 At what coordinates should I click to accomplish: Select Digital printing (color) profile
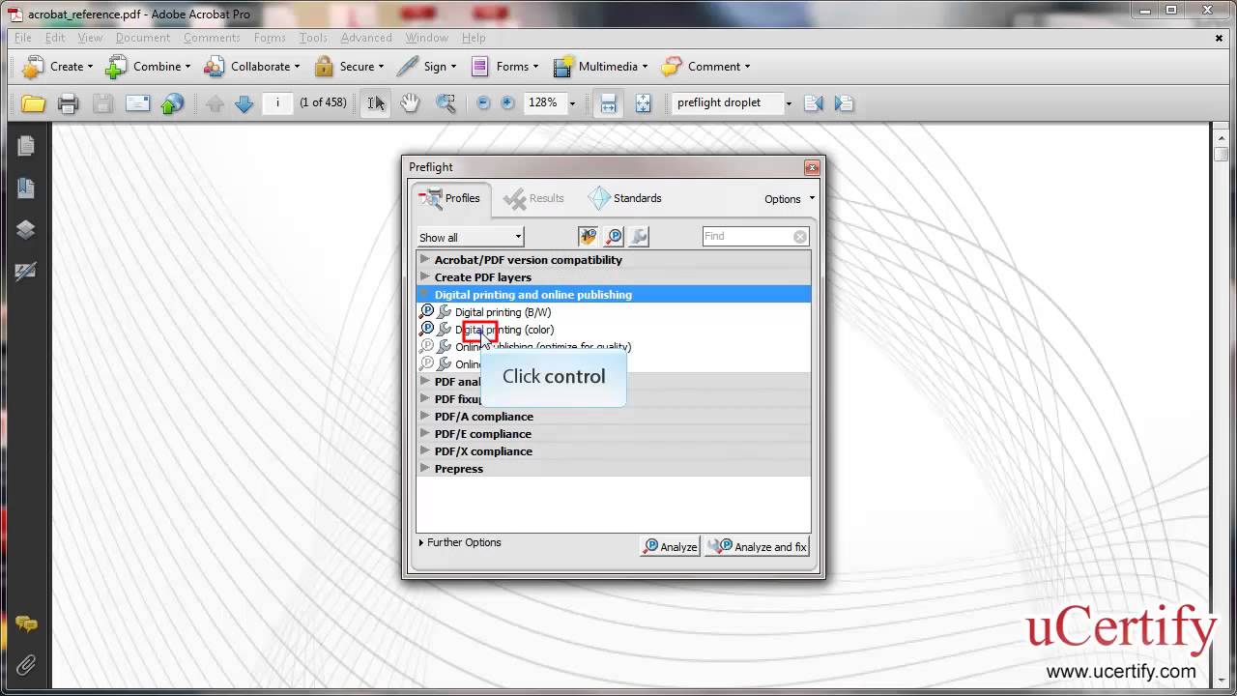tap(504, 330)
